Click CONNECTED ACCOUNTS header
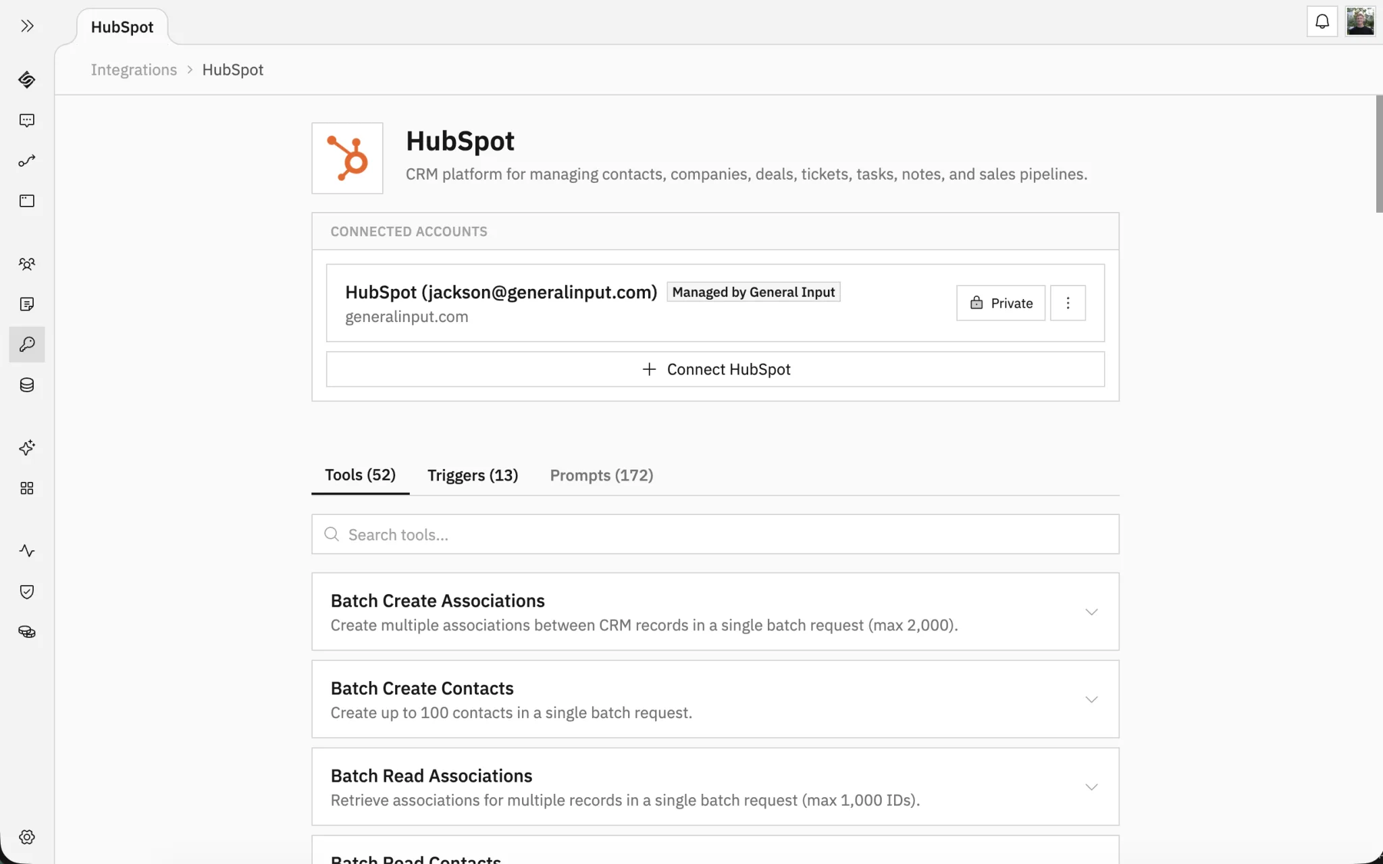This screenshot has height=864, width=1383. (409, 232)
